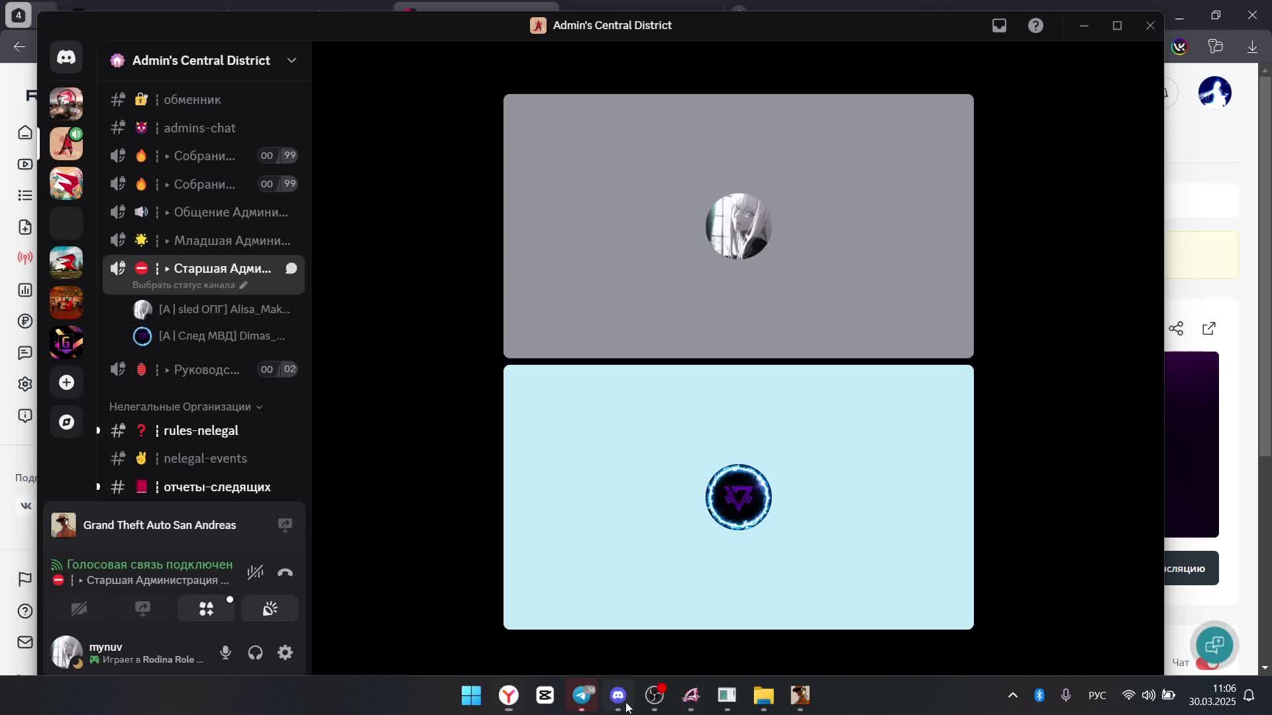Mute the microphone next to mynuv
The height and width of the screenshot is (715, 1272).
click(x=225, y=653)
